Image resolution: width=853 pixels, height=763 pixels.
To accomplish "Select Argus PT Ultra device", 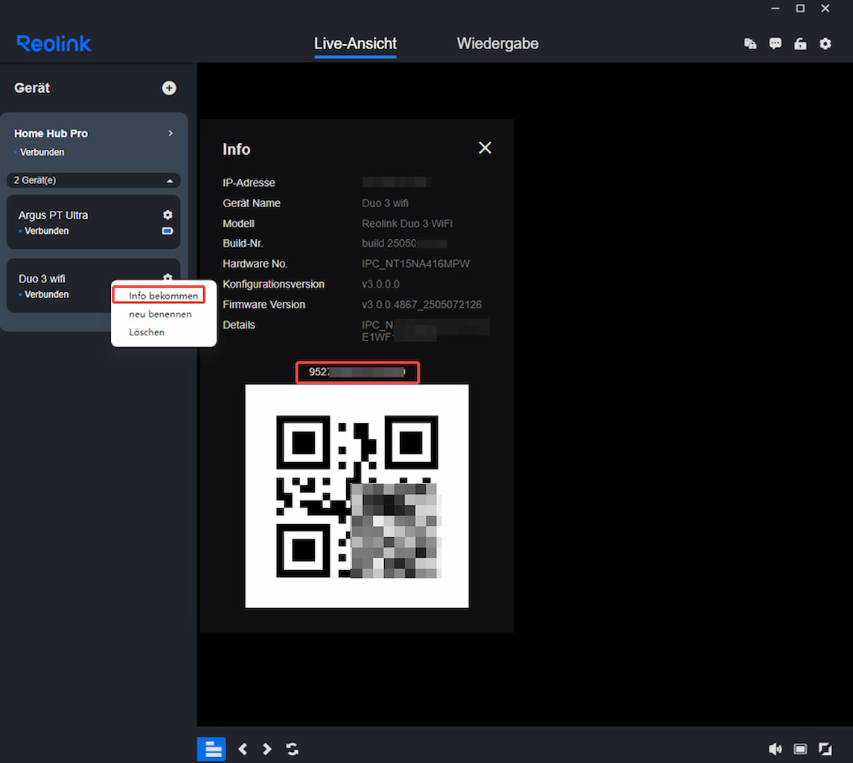I will click(x=94, y=222).
